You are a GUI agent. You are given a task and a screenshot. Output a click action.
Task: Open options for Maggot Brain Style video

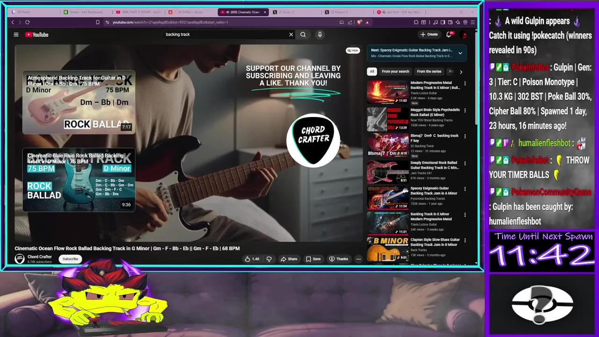465,110
